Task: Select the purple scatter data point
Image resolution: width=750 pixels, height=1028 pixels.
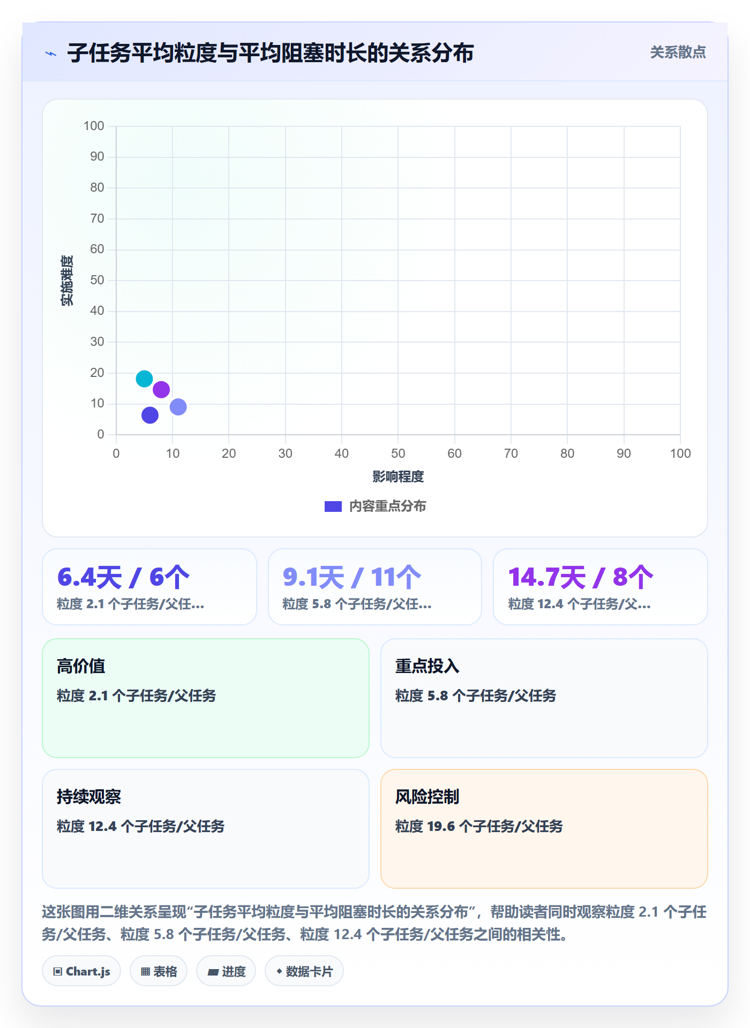Action: (x=161, y=389)
